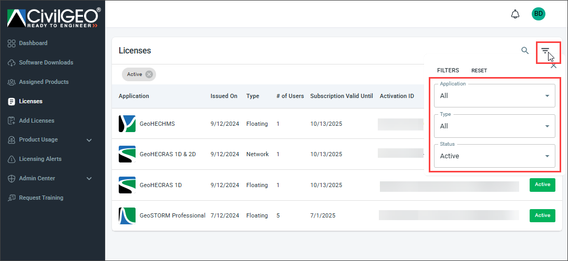Click the Active badge for GeoHECRAS 1D
Image resolution: width=568 pixels, height=261 pixels.
click(x=542, y=184)
